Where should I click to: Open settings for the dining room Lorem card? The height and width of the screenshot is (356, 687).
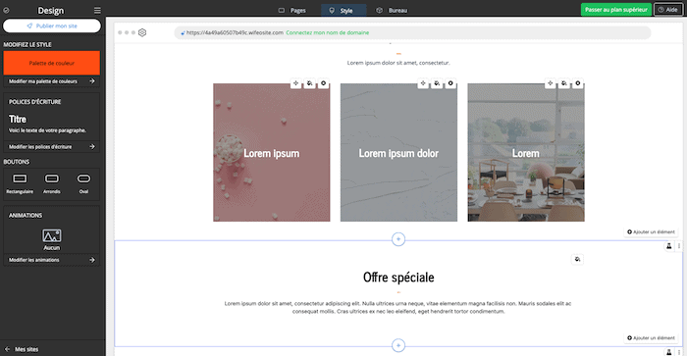tap(578, 83)
